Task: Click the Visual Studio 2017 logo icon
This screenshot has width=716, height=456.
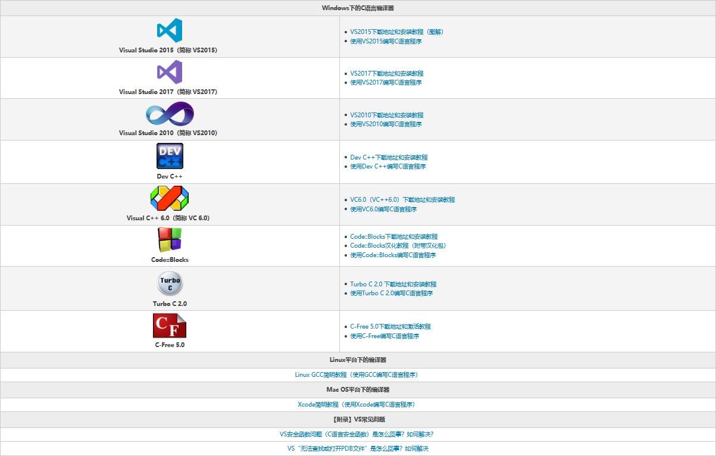Action: (x=170, y=73)
